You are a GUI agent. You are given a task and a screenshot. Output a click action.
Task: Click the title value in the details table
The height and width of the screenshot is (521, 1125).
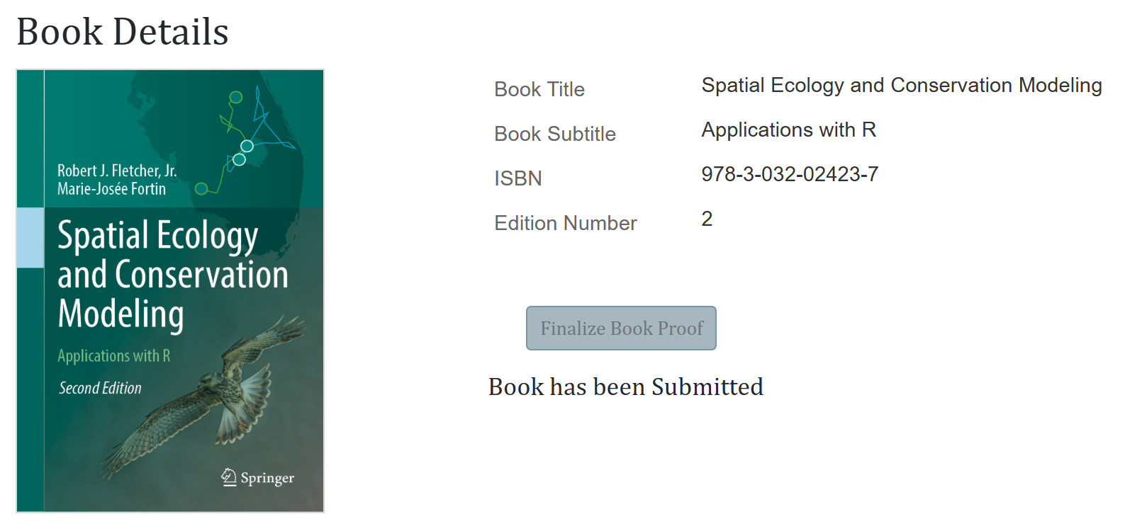tap(901, 86)
